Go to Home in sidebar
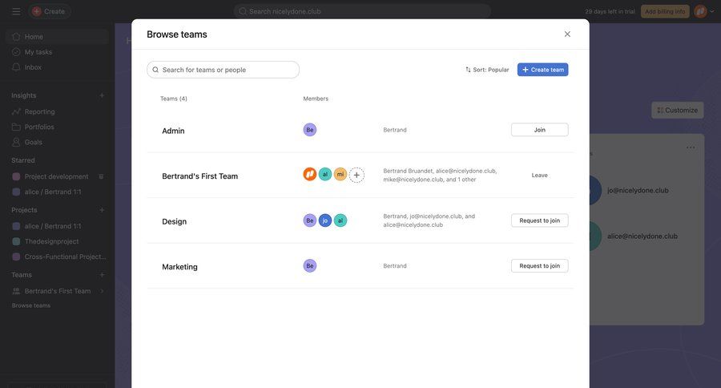721x388 pixels. (57, 36)
